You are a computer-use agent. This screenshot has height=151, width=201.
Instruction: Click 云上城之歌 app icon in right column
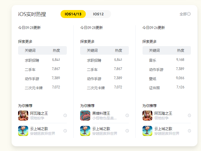(148, 131)
